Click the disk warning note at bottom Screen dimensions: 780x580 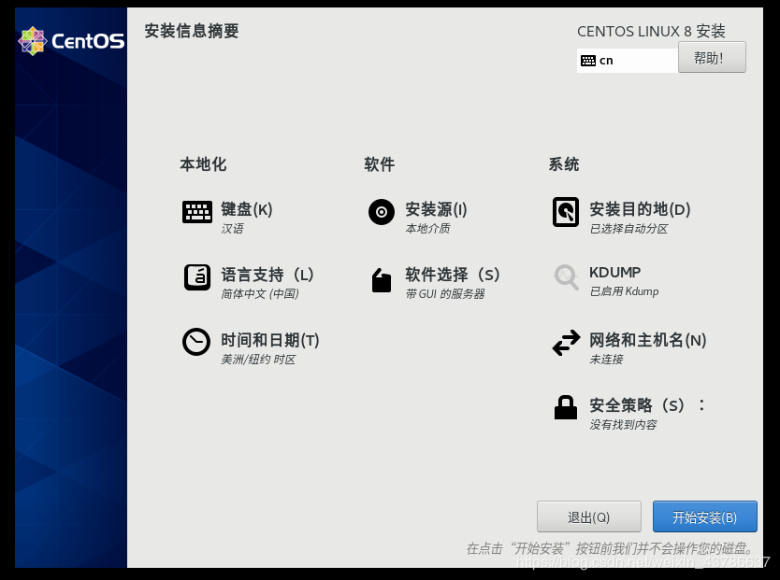point(611,549)
